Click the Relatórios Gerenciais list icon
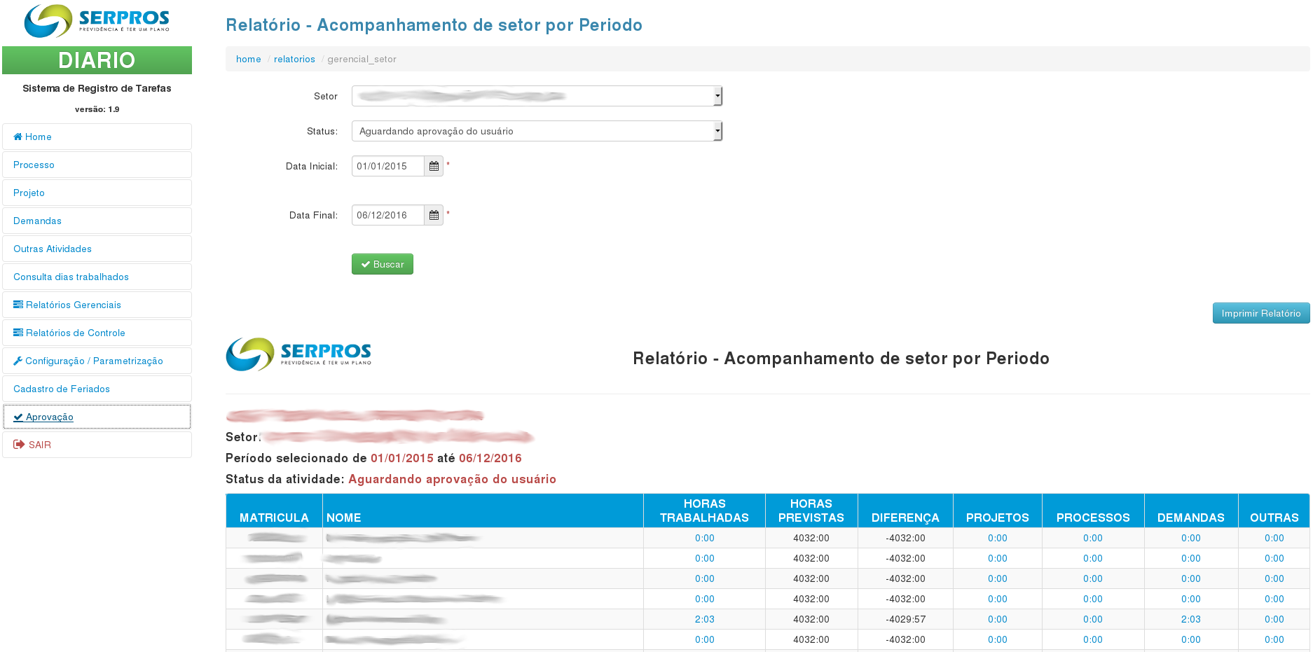This screenshot has height=652, width=1313. 18,305
